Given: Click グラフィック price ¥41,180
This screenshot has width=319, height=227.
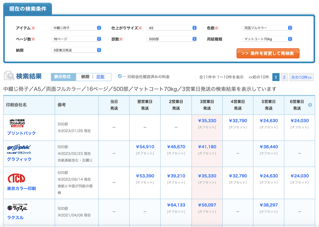Looking at the screenshot, I should click(207, 147).
